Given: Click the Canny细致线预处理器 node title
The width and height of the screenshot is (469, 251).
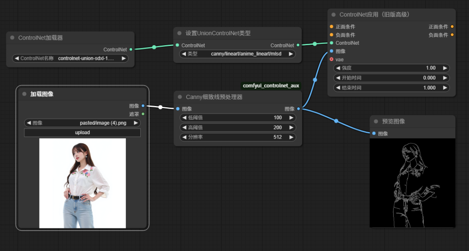Looking at the screenshot, I should pos(214,97).
